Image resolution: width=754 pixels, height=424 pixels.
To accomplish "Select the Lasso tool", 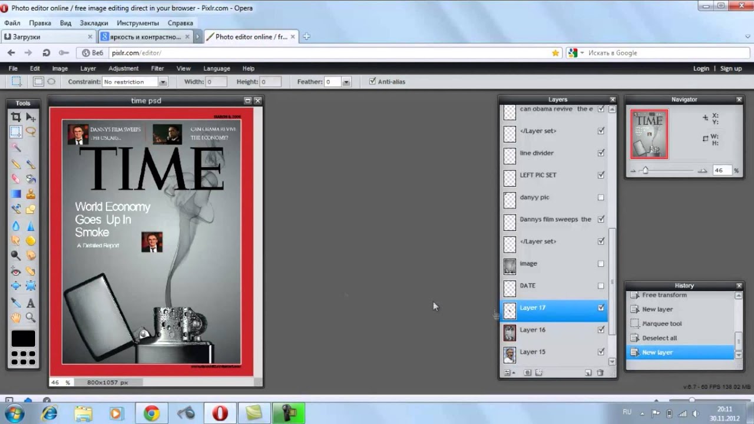I will tap(31, 132).
